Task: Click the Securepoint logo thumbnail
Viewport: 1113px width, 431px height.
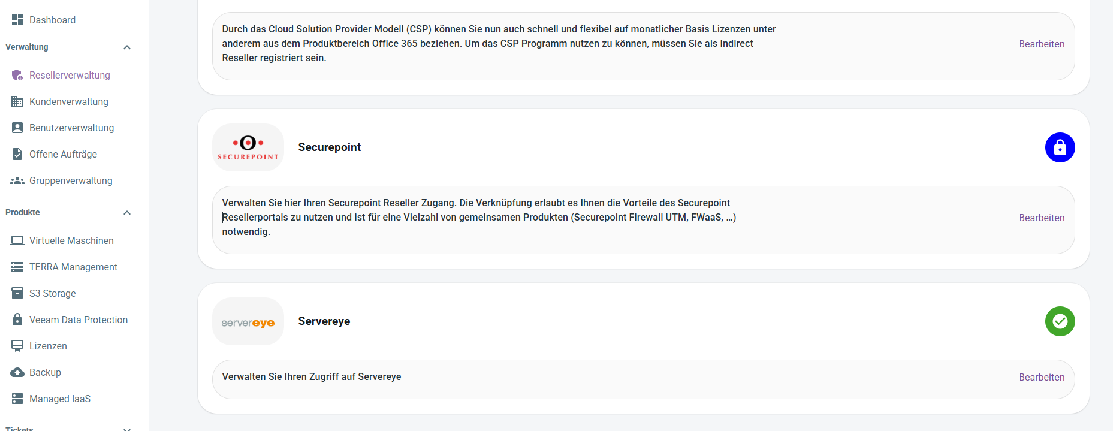Action: (x=248, y=147)
